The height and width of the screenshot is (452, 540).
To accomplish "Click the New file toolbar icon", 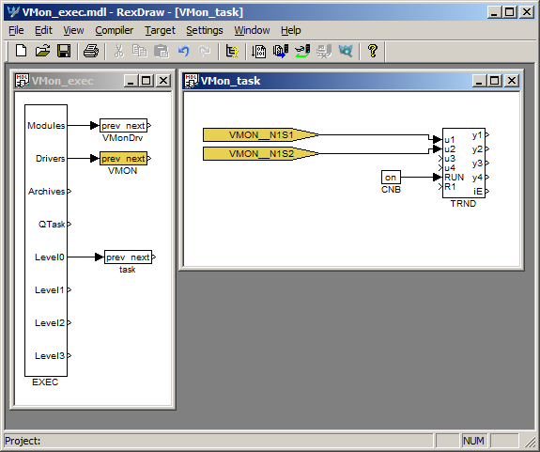I will pos(21,51).
